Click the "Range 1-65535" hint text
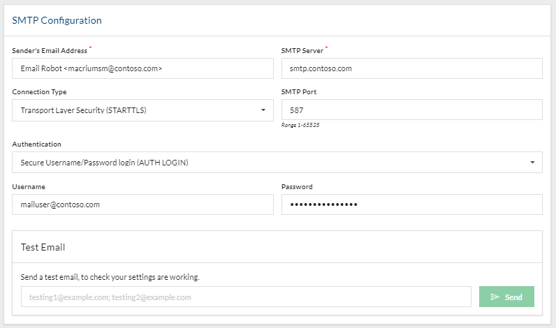The image size is (556, 328). (295, 126)
